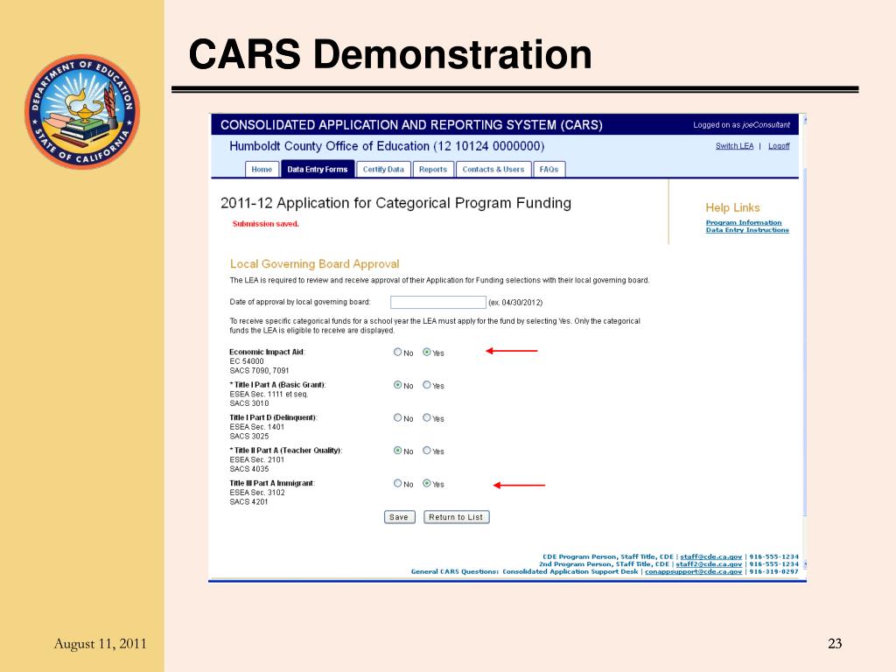Select Yes for Title III Part A Immigrant
The height and width of the screenshot is (672, 896).
point(427,483)
